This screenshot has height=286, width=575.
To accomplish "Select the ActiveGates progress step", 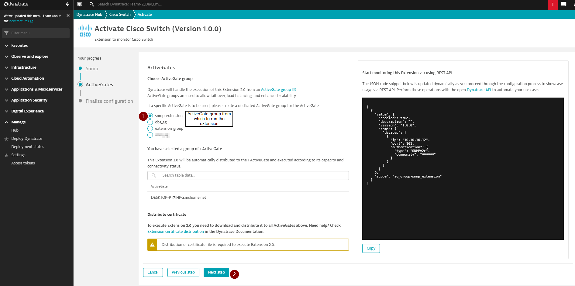I will pos(99,85).
